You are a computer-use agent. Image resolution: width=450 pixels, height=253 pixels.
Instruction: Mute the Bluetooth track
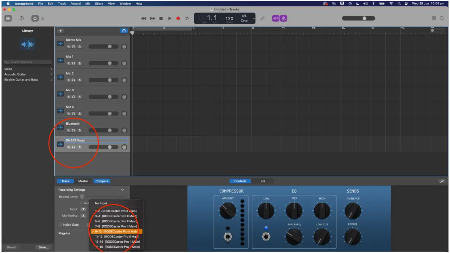click(x=68, y=130)
